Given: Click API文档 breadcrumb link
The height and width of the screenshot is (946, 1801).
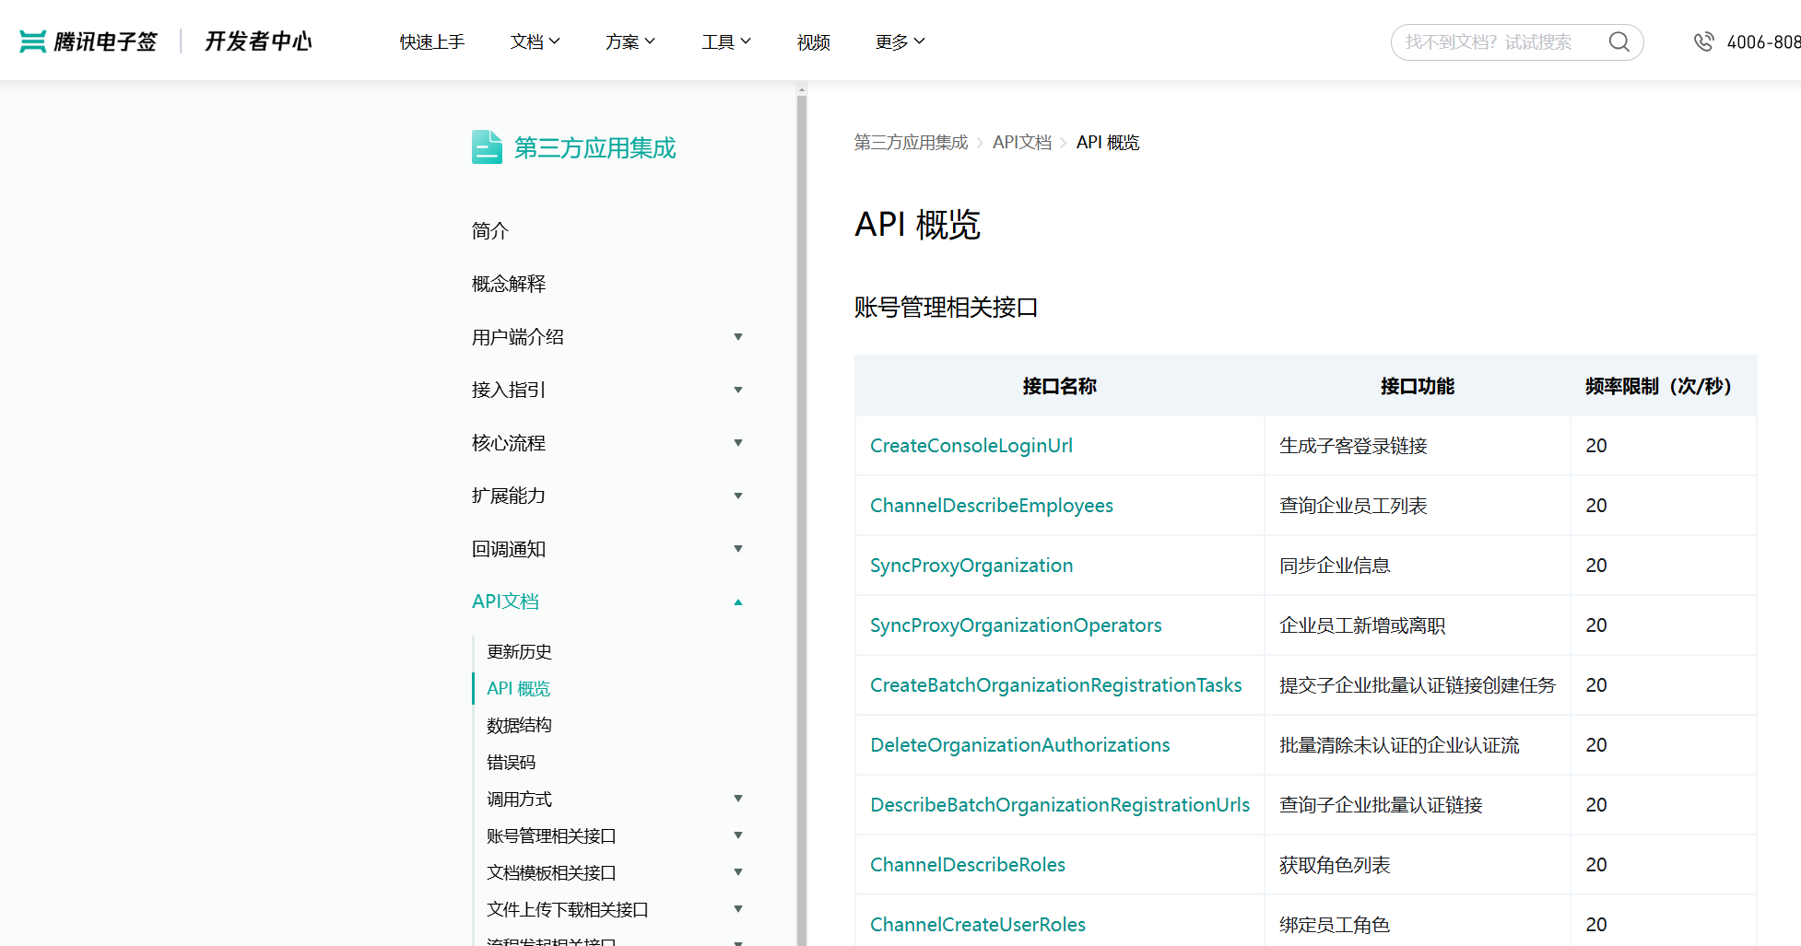Looking at the screenshot, I should (1022, 142).
